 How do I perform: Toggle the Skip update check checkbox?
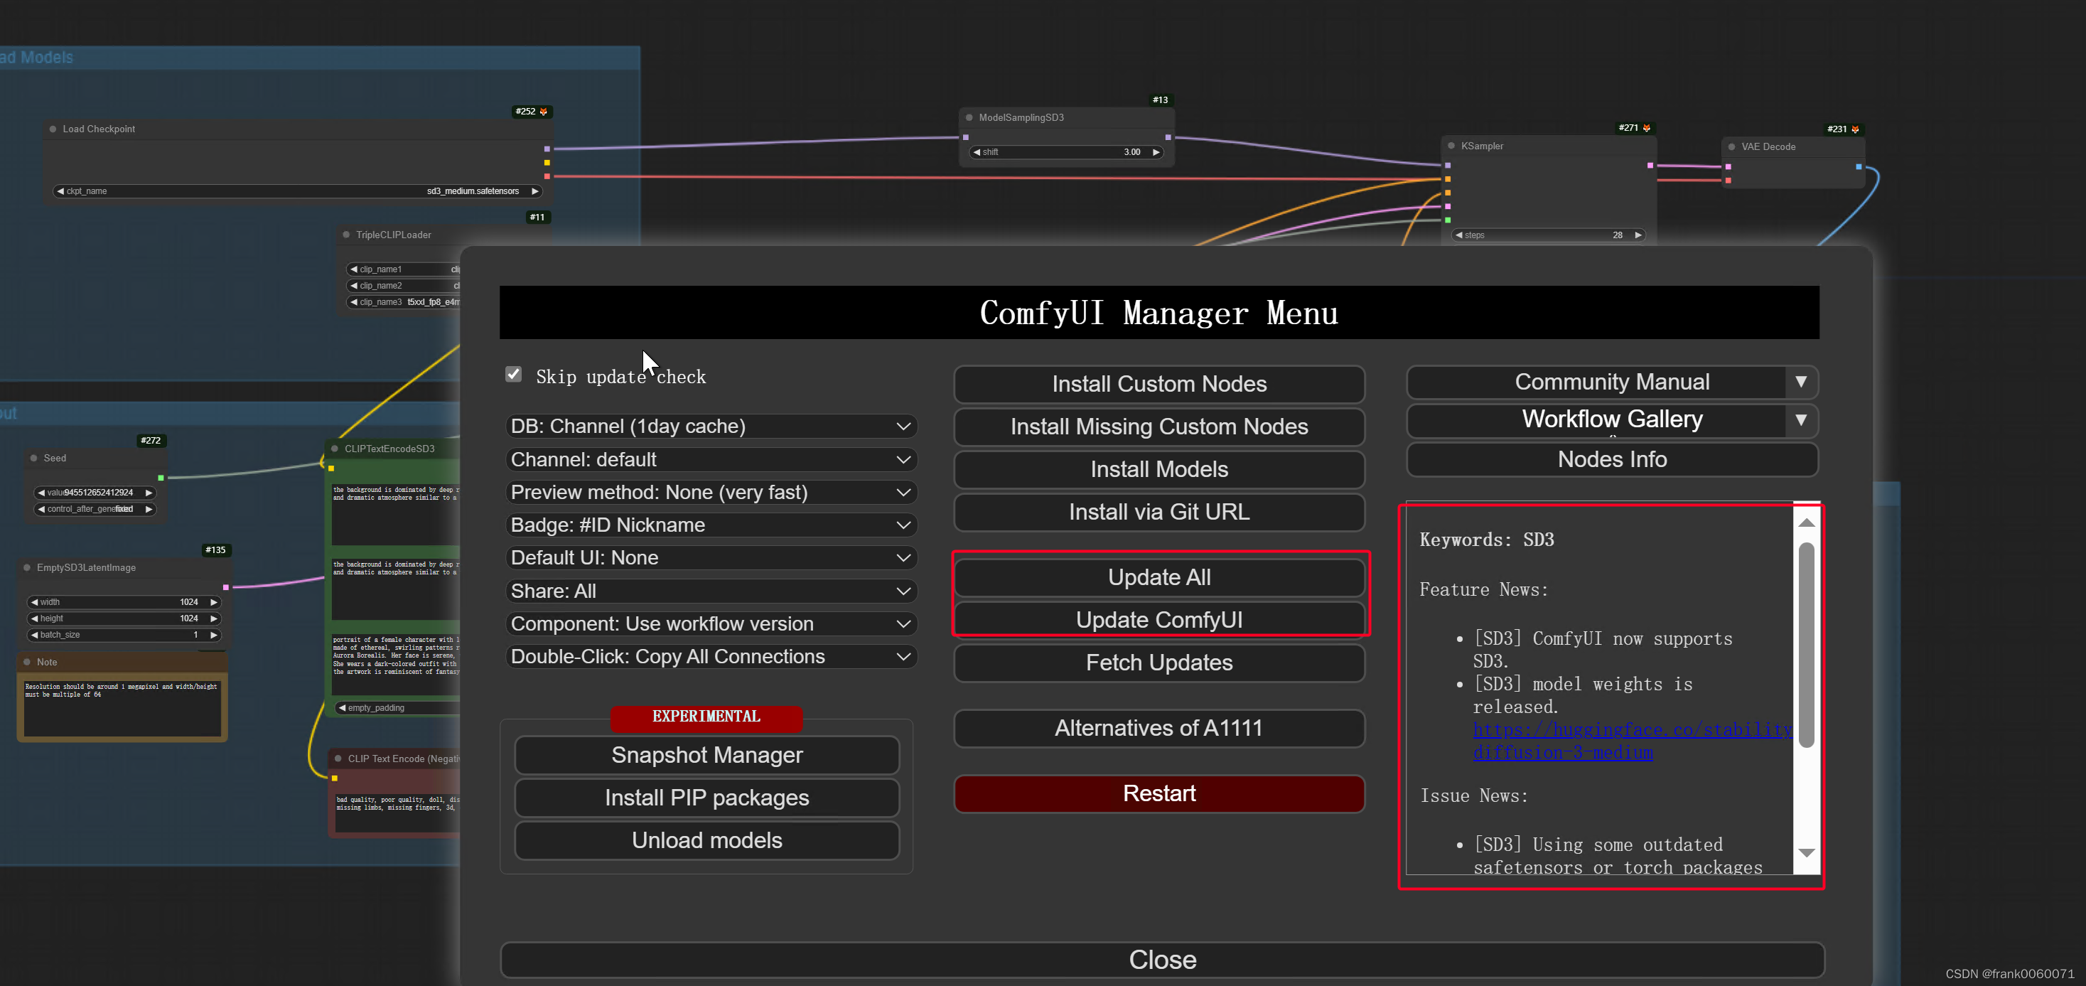click(x=513, y=375)
